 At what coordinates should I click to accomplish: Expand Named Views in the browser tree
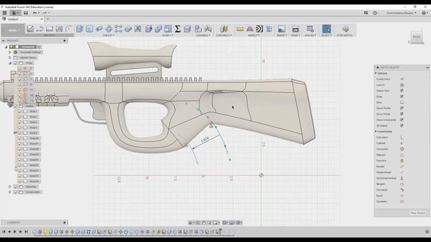[10, 58]
